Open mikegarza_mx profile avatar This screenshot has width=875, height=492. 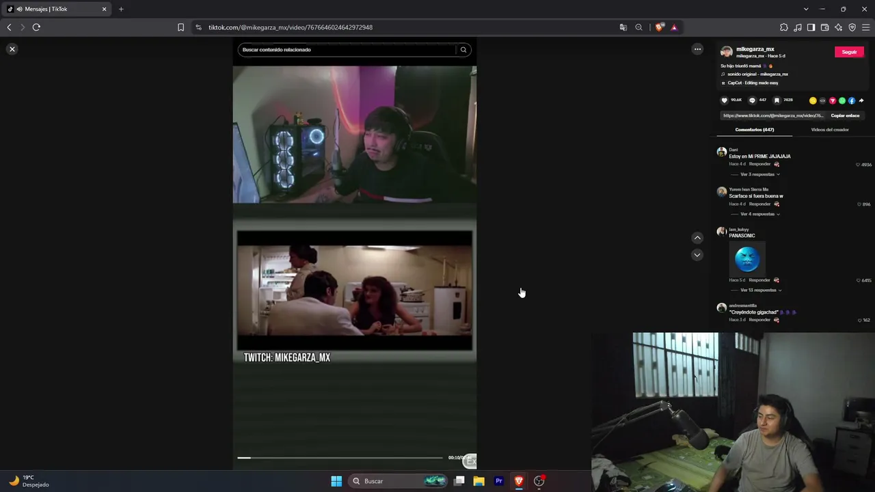coord(727,52)
